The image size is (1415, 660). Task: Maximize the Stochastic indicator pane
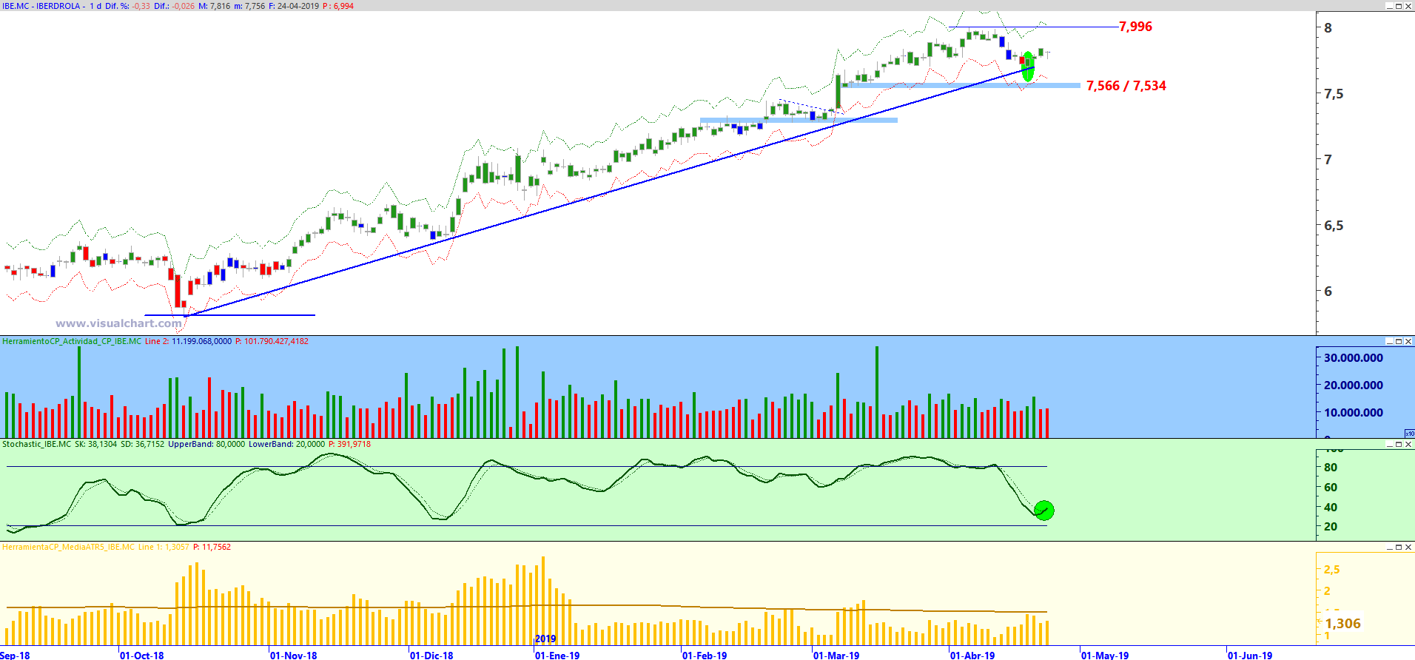(1399, 444)
